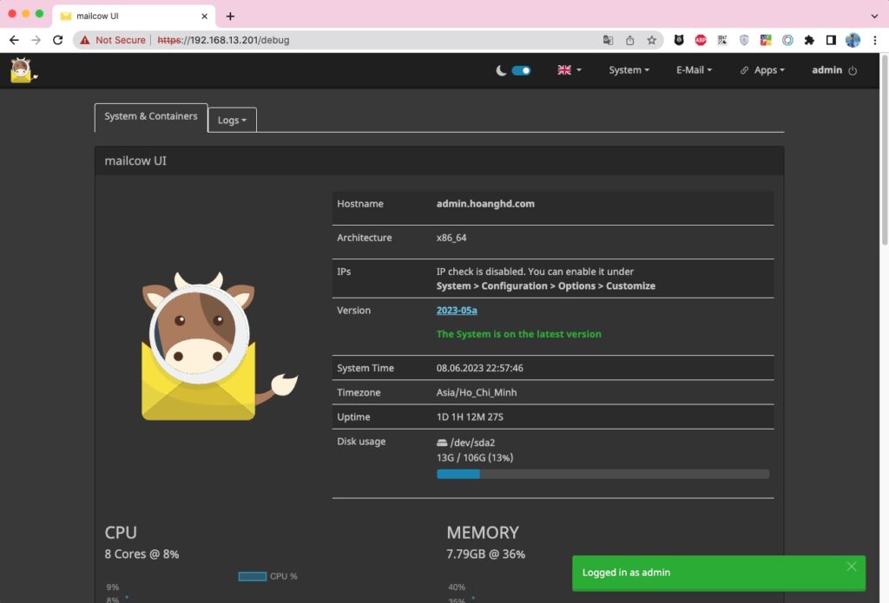The image size is (889, 603).
Task: Open the Chrome profile avatar
Action: click(853, 40)
